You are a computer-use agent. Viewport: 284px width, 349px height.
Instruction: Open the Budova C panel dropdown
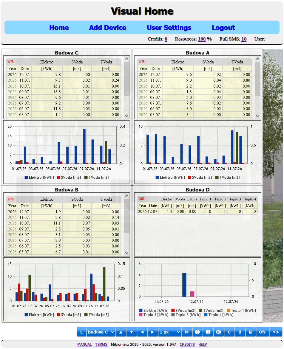tap(101, 332)
